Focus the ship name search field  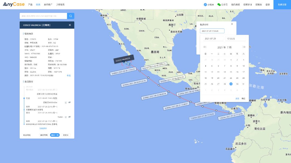point(43,16)
